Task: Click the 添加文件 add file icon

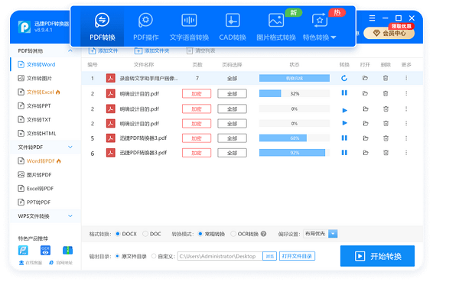Action: point(92,51)
